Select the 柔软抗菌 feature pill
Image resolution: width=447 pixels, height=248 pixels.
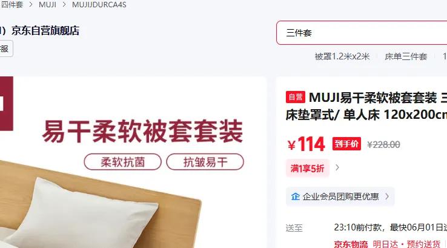tap(122, 162)
